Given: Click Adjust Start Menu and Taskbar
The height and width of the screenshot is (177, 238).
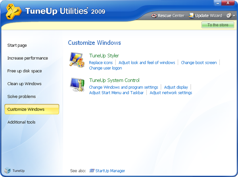Looking at the screenshot, I should (116, 93).
